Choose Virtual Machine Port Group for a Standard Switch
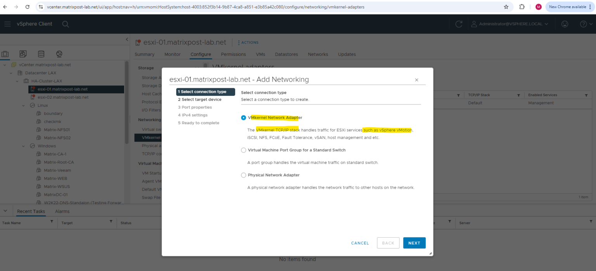Screen dimensions: 596x271 [x=243, y=150]
